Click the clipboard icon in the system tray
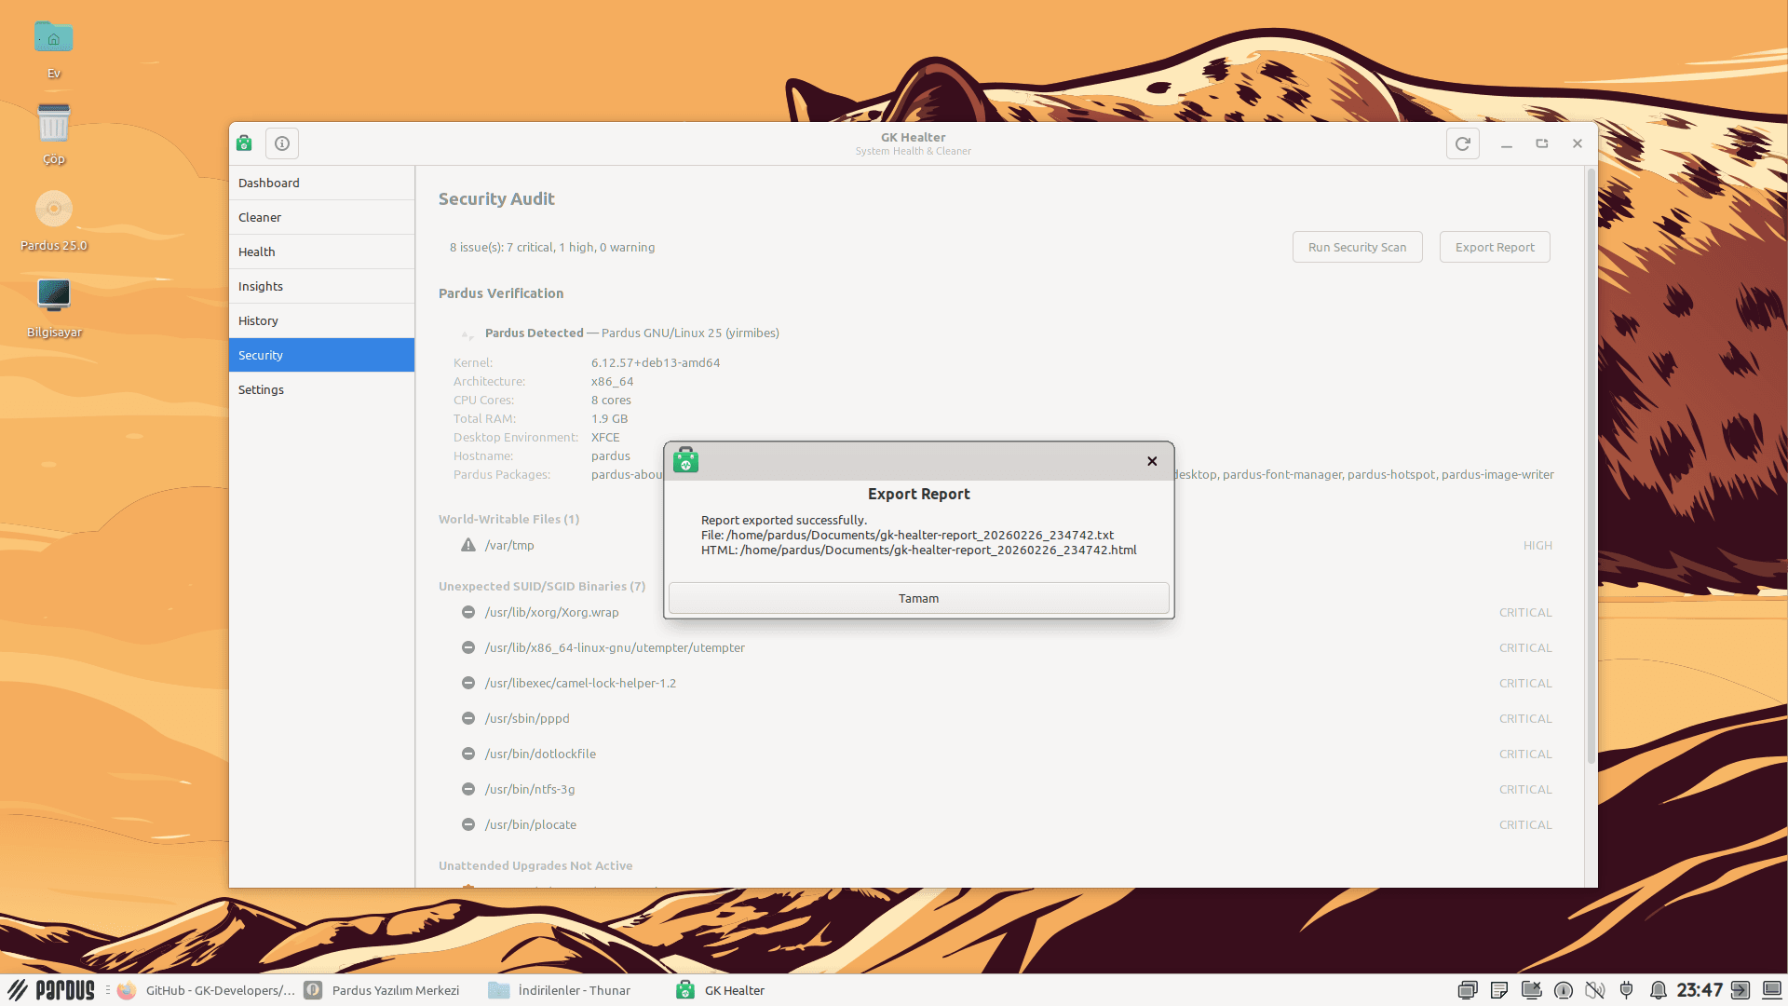1788x1006 pixels. [x=1499, y=990]
